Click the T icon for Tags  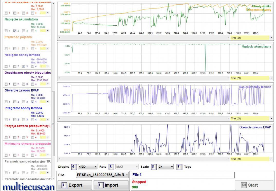[x=179, y=167]
